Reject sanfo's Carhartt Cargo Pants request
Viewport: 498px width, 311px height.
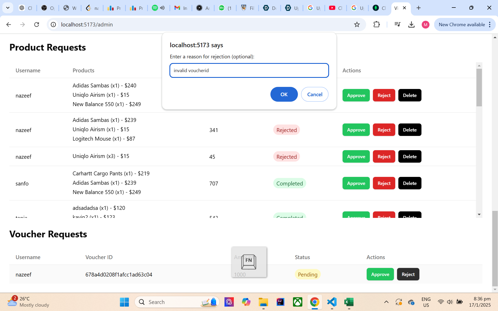[384, 183]
